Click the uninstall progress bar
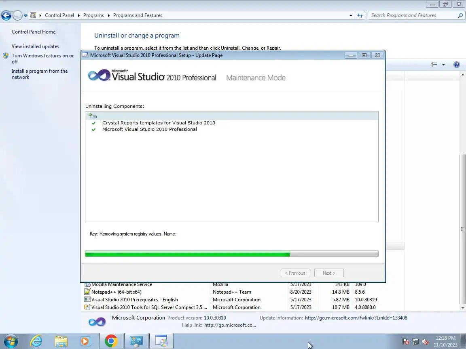 231,254
